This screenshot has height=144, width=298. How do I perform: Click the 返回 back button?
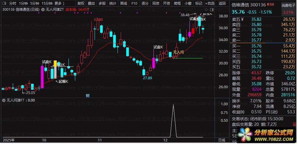click(222, 3)
